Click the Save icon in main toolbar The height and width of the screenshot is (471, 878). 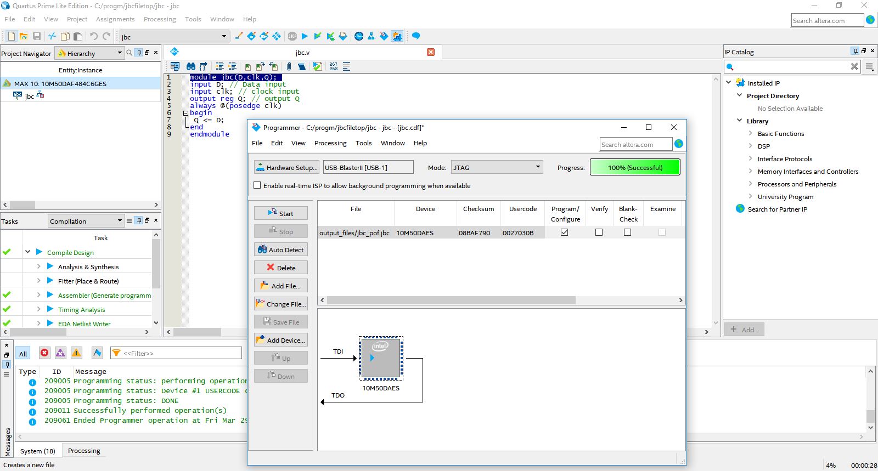point(37,36)
